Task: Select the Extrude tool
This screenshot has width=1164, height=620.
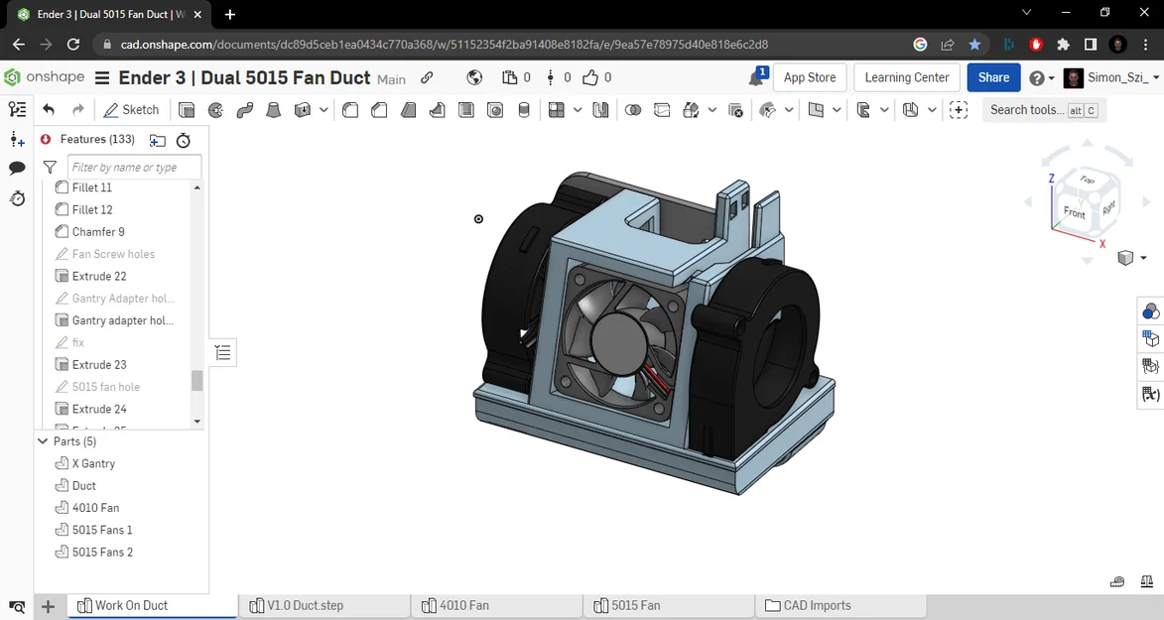Action: [x=186, y=110]
